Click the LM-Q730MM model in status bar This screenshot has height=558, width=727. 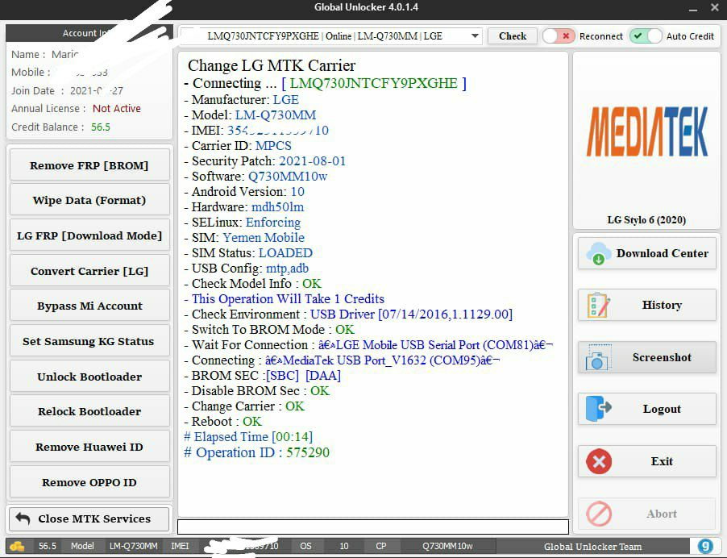pyautogui.click(x=134, y=547)
